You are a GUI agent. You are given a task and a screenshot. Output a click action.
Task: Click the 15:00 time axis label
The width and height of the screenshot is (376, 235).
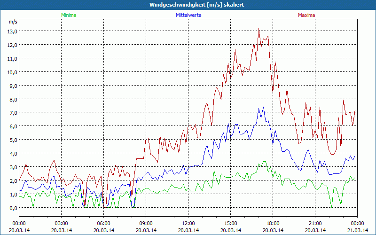pos(231,223)
